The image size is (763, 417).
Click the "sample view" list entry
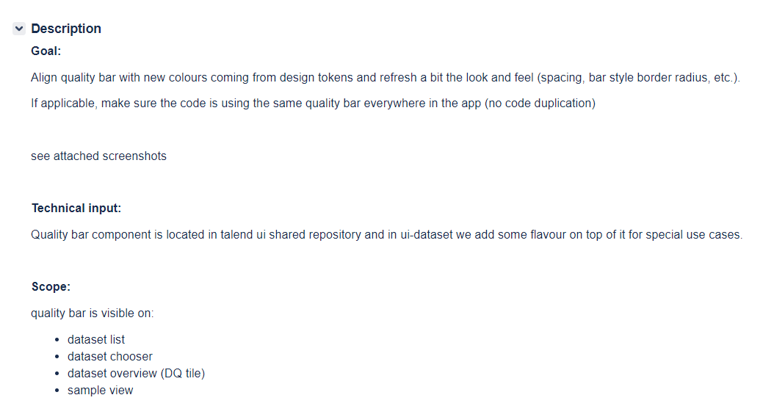(101, 391)
